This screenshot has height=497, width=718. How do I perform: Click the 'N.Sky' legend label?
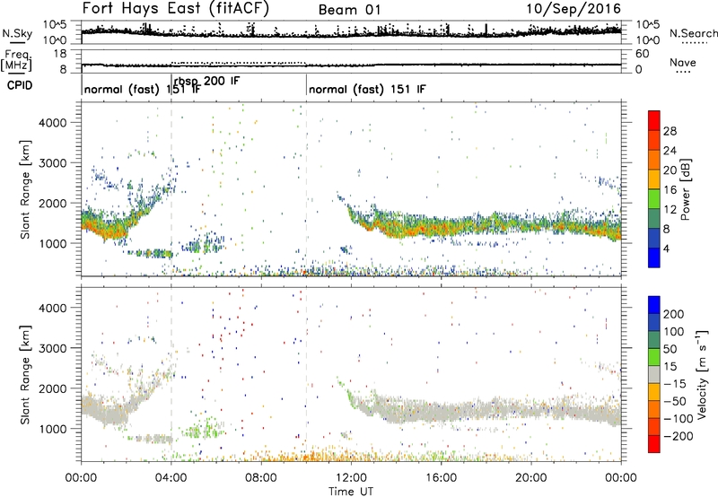pos(17,33)
